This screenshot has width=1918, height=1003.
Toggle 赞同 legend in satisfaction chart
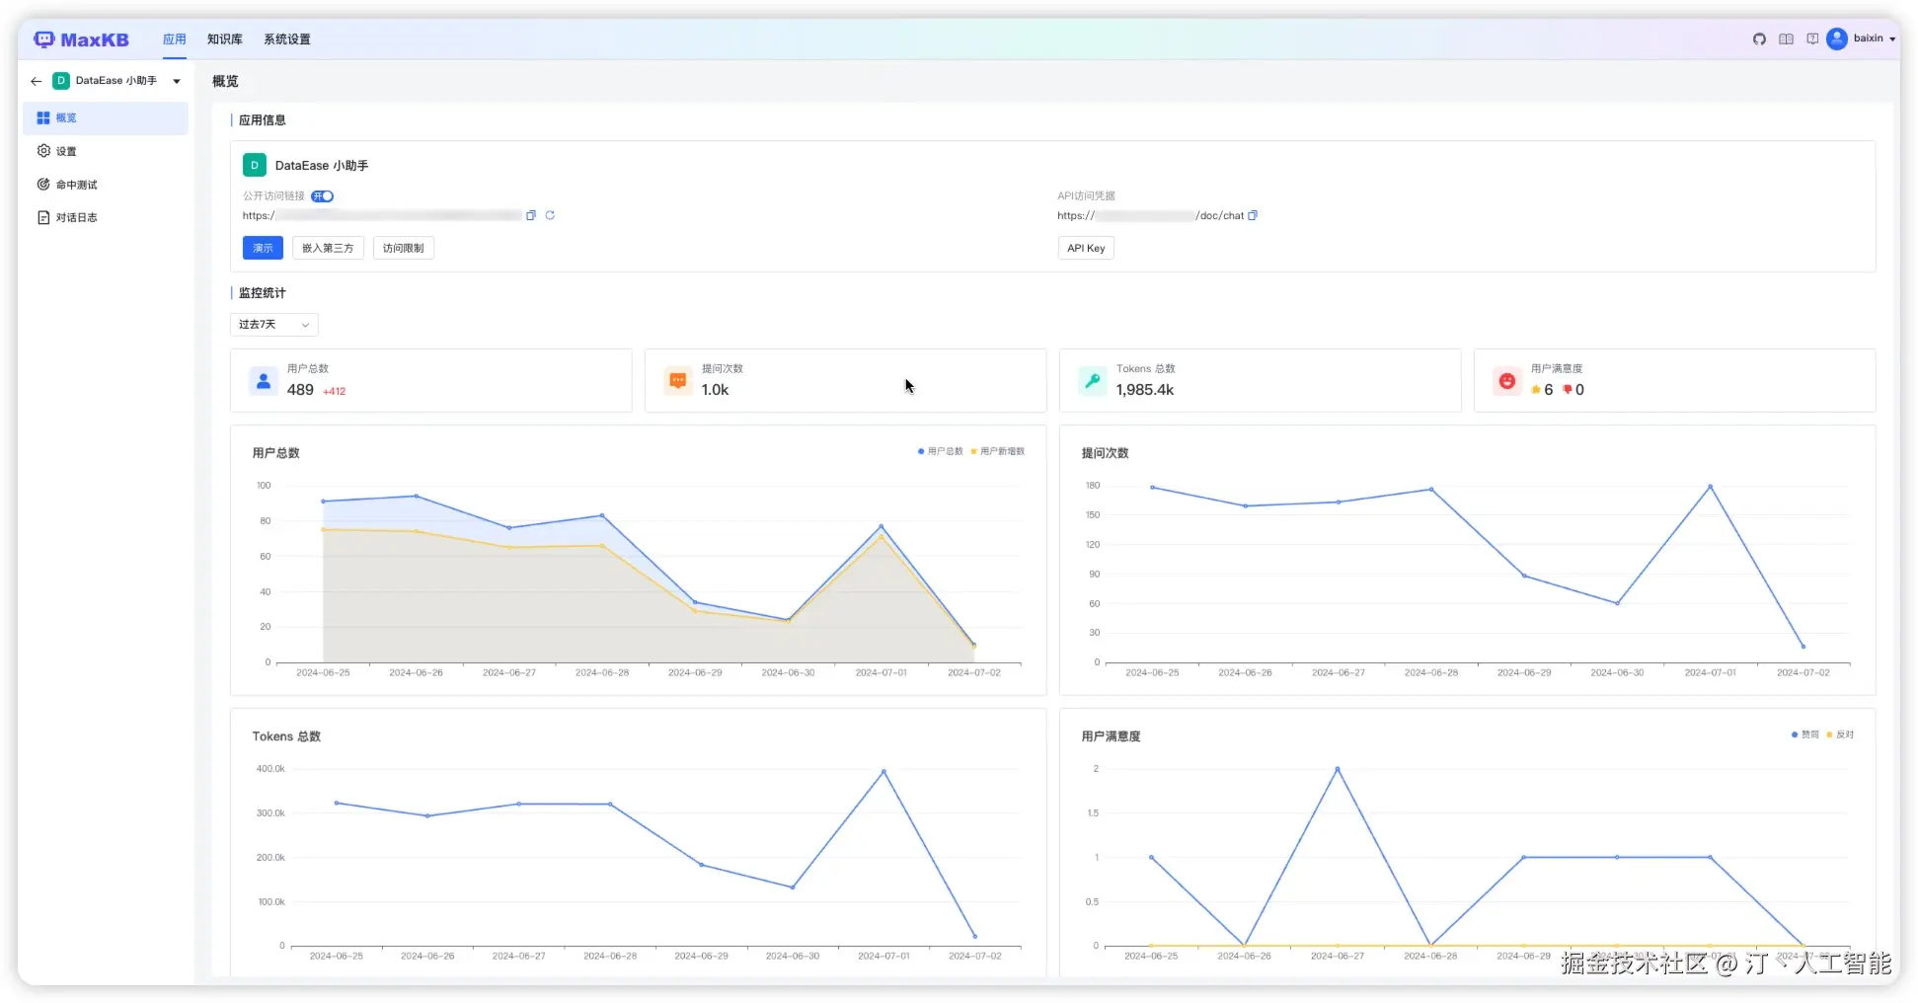1805,734
